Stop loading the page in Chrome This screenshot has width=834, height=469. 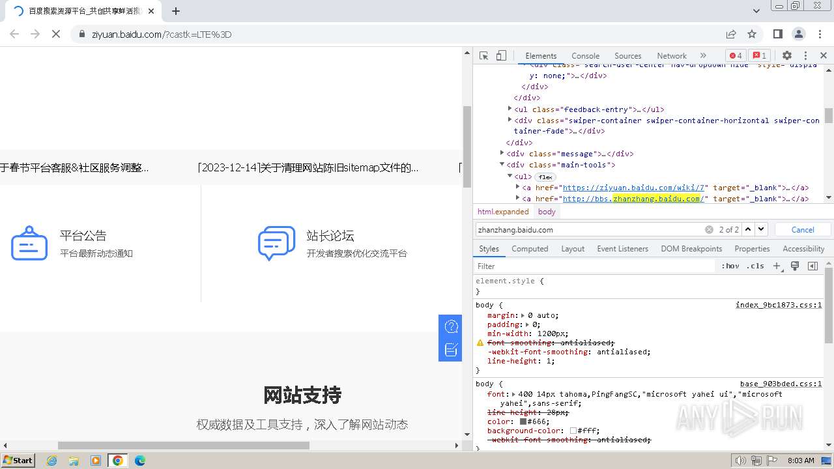tap(56, 34)
